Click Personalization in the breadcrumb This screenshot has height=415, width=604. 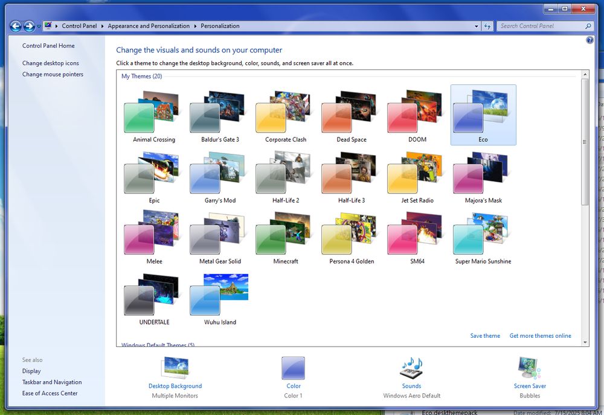tap(220, 26)
